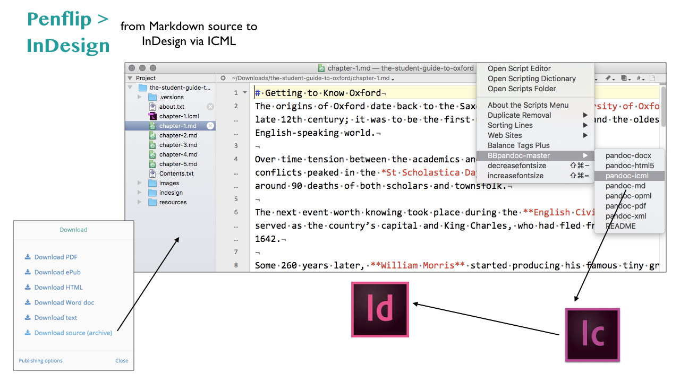Viewport: 680px width, 382px height.
Task: Open the Duplicate Removal submenu
Action: [535, 115]
